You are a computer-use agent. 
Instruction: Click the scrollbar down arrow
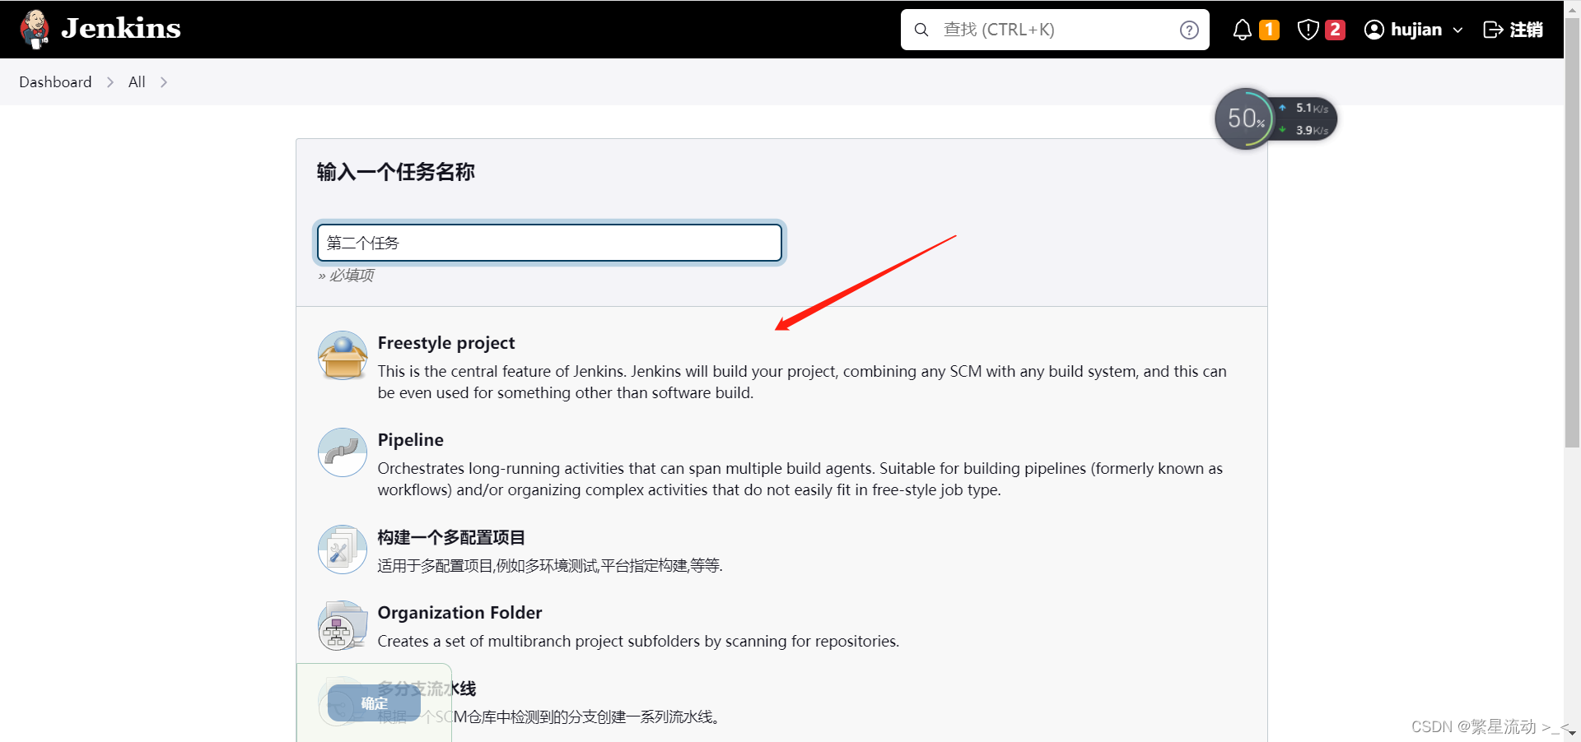1572,732
